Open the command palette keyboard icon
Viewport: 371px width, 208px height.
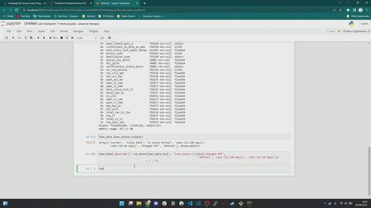(x=102, y=38)
